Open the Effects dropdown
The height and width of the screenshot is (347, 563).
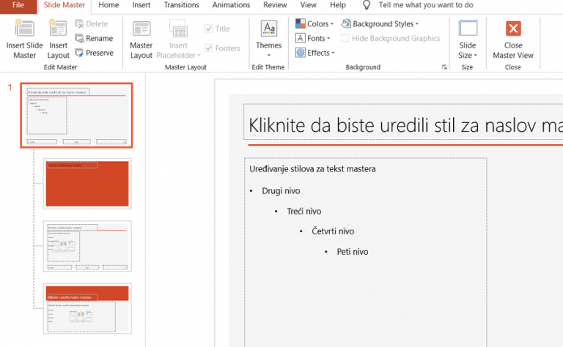[315, 53]
